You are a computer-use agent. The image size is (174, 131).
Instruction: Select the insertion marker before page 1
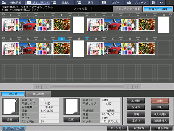click(3, 15)
